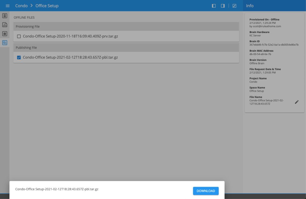The image size is (306, 199).
Task: Click the scott@iruleathome.com email text
Action: [x=267, y=26]
